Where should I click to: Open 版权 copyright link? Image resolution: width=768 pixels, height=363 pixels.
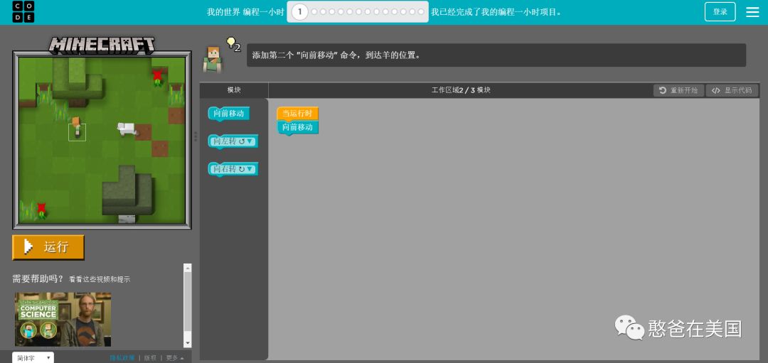pyautogui.click(x=150, y=358)
